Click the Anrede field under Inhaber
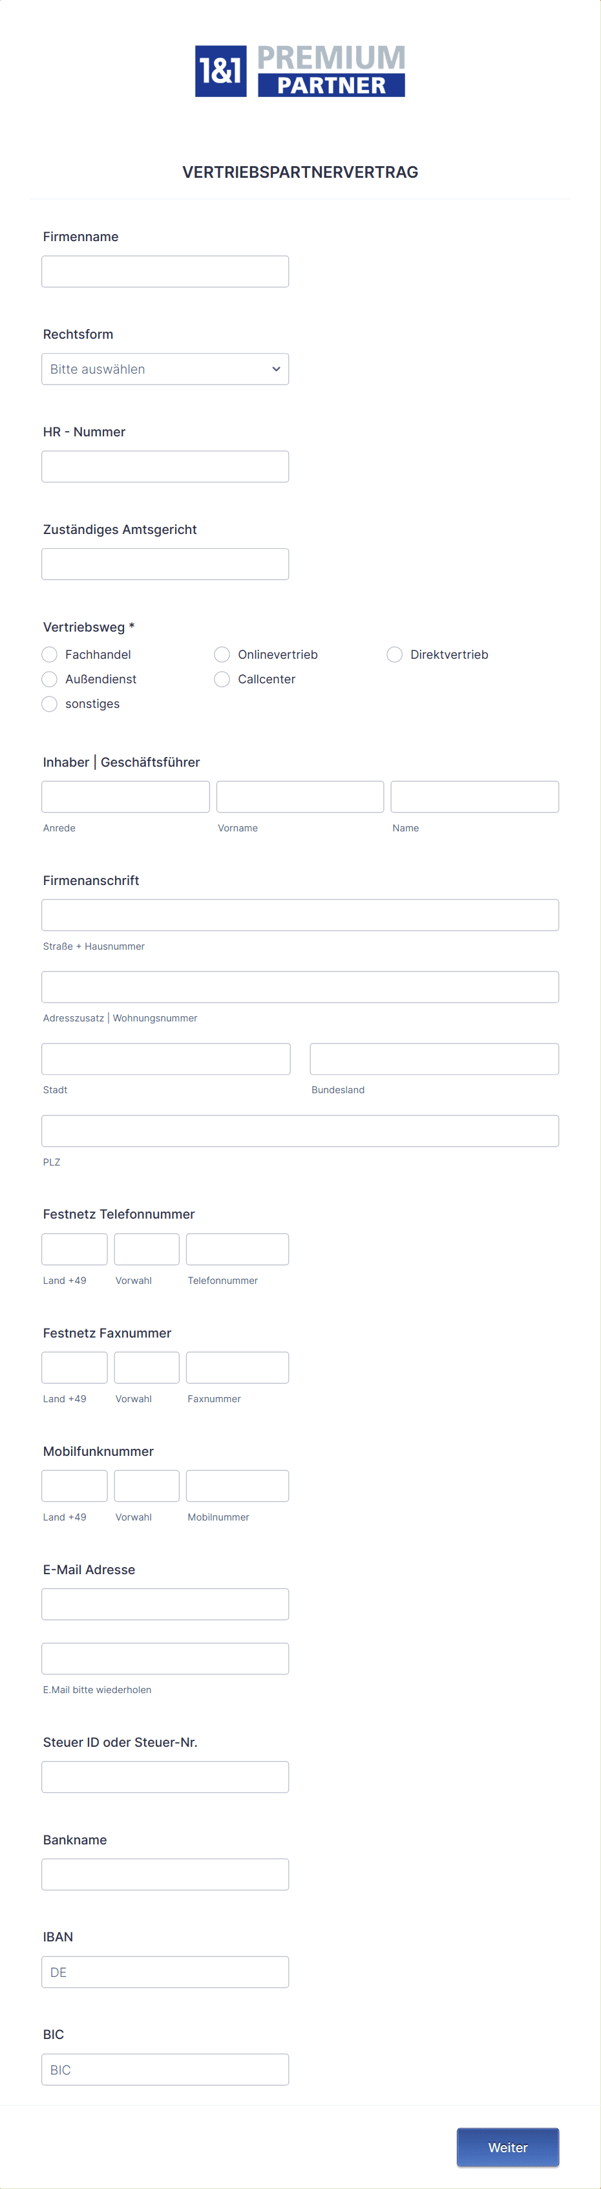601x2189 pixels. pos(125,797)
